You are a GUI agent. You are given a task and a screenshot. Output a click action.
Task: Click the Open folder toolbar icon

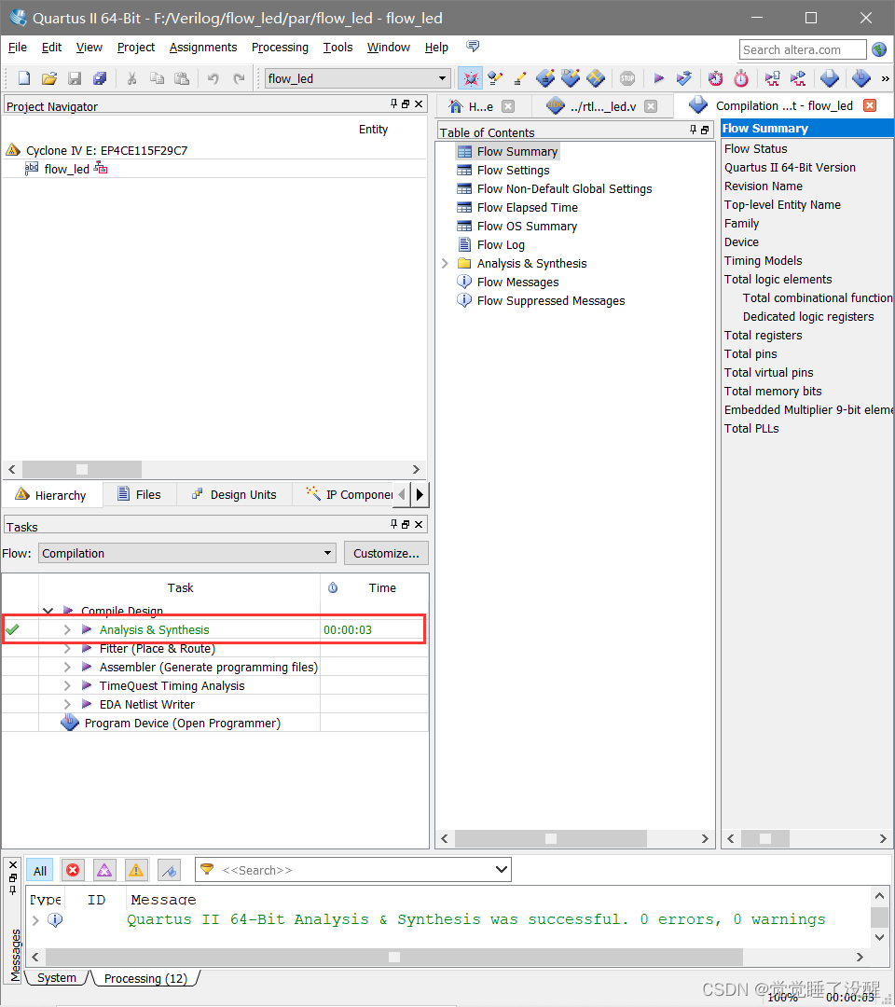49,78
